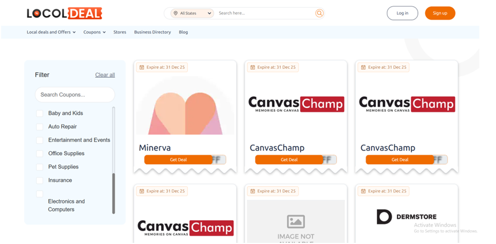The image size is (496, 244).
Task: Open the Business Directory menu item
Action: [x=152, y=32]
